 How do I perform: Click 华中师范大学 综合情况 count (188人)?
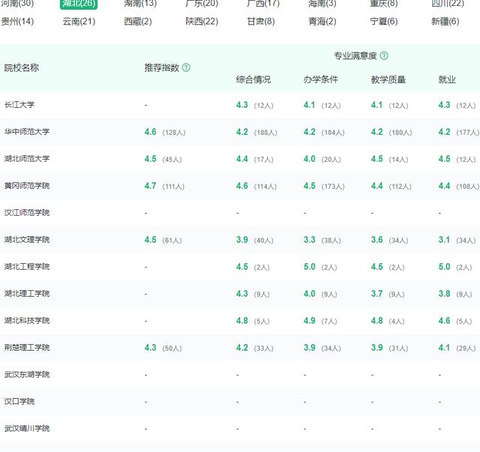click(x=265, y=133)
